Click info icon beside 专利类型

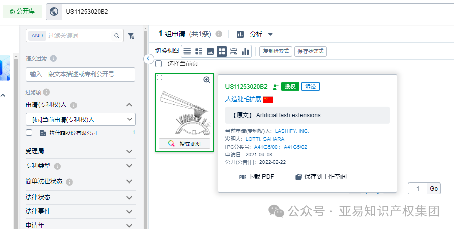click(57, 166)
